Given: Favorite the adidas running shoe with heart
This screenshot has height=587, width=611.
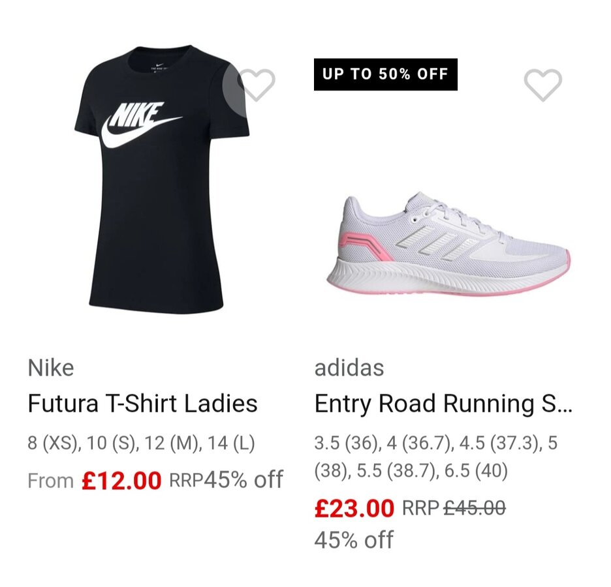Looking at the screenshot, I should pyautogui.click(x=542, y=85).
